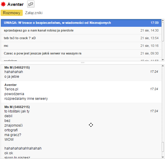Click the Aventer sender name in chat
Image resolution: width=165 pixels, height=159 pixels.
[11, 85]
